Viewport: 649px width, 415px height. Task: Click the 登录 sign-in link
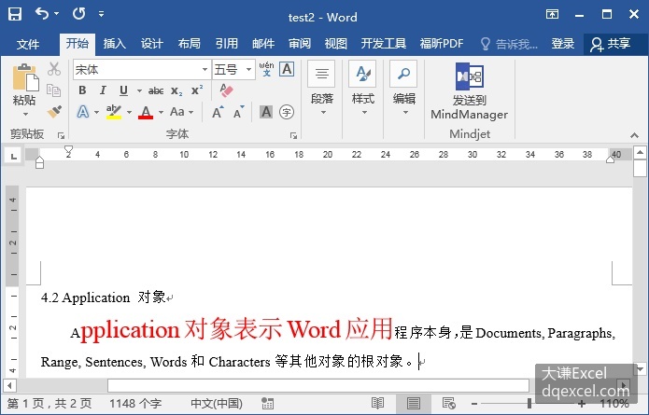click(x=563, y=44)
